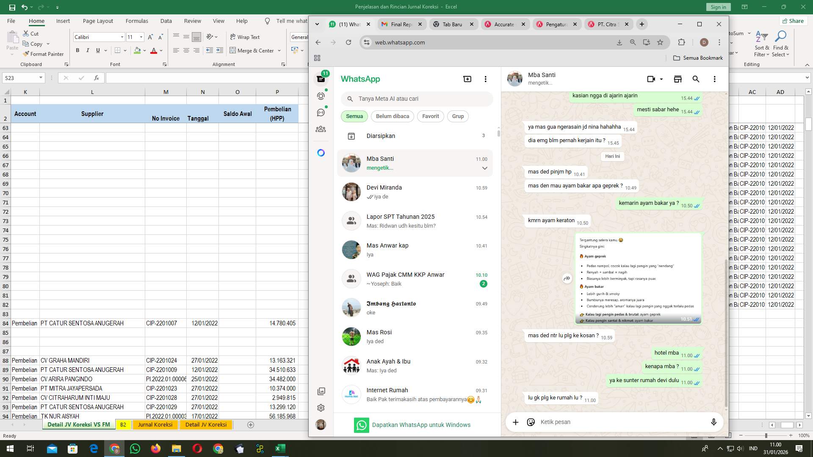Open WhatsApp Status updates panel
The height and width of the screenshot is (457, 813).
(x=321, y=96)
